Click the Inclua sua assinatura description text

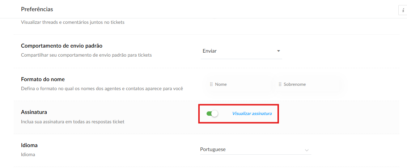point(73,122)
